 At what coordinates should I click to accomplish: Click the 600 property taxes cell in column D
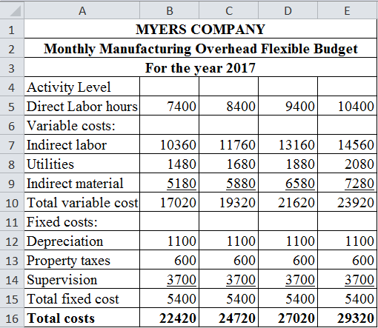tap(288, 260)
